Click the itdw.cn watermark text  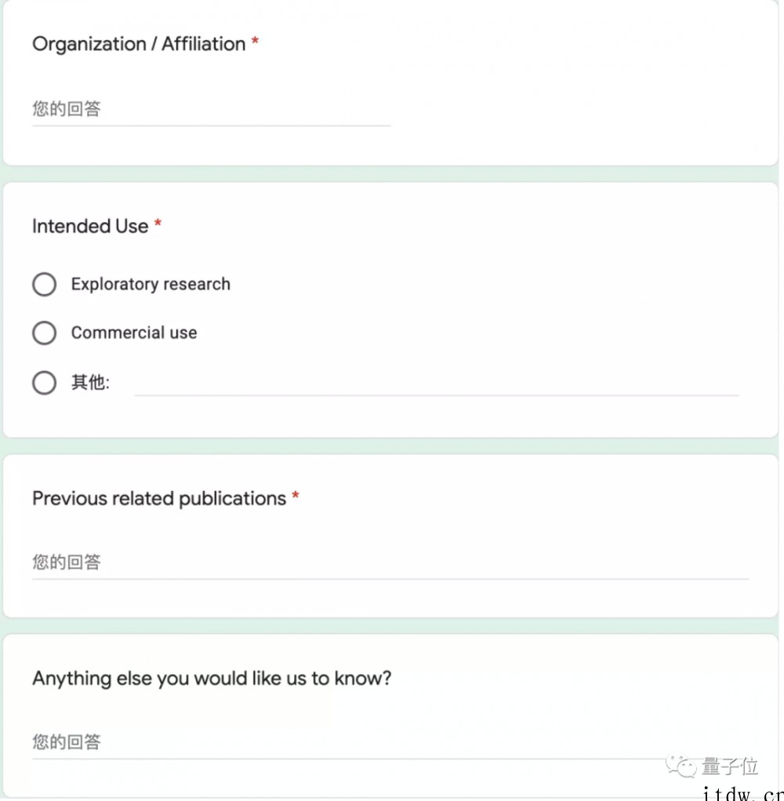pyautogui.click(x=742, y=793)
